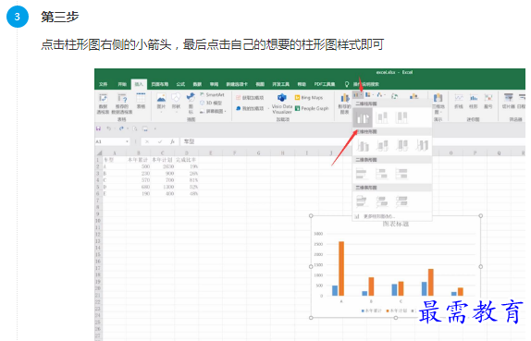Image resolution: width=531 pixels, height=341 pixels.
Task: Switch to the PDF工具集 tab
Action: pos(325,84)
